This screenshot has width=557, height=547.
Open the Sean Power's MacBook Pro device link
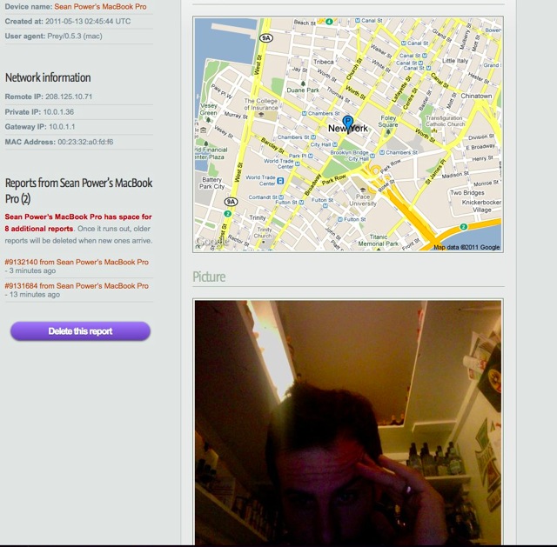click(x=100, y=7)
